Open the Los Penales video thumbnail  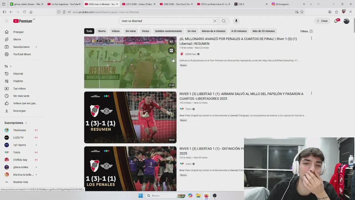130,169
